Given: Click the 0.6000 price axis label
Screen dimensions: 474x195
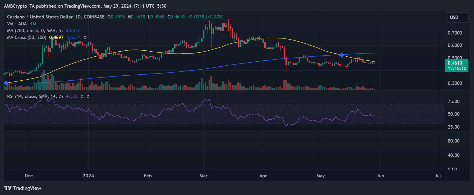Looking at the screenshot, I should tap(455, 45).
